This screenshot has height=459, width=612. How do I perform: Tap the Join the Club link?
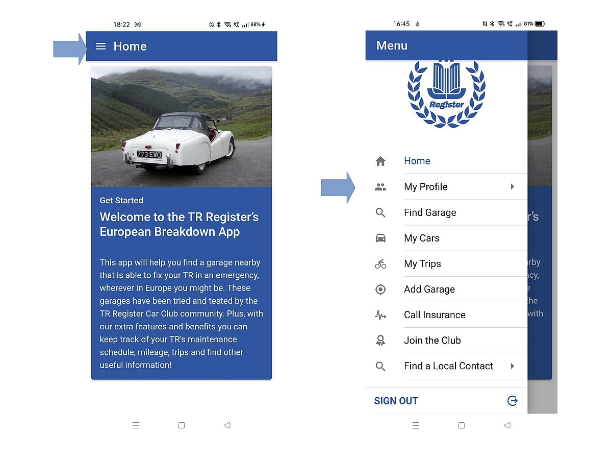tap(432, 341)
